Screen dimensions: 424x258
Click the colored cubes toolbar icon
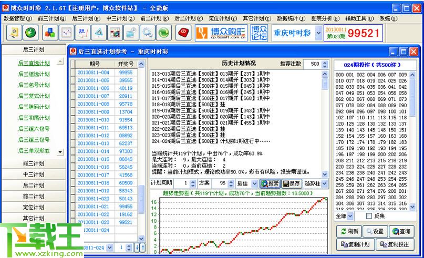point(50,33)
